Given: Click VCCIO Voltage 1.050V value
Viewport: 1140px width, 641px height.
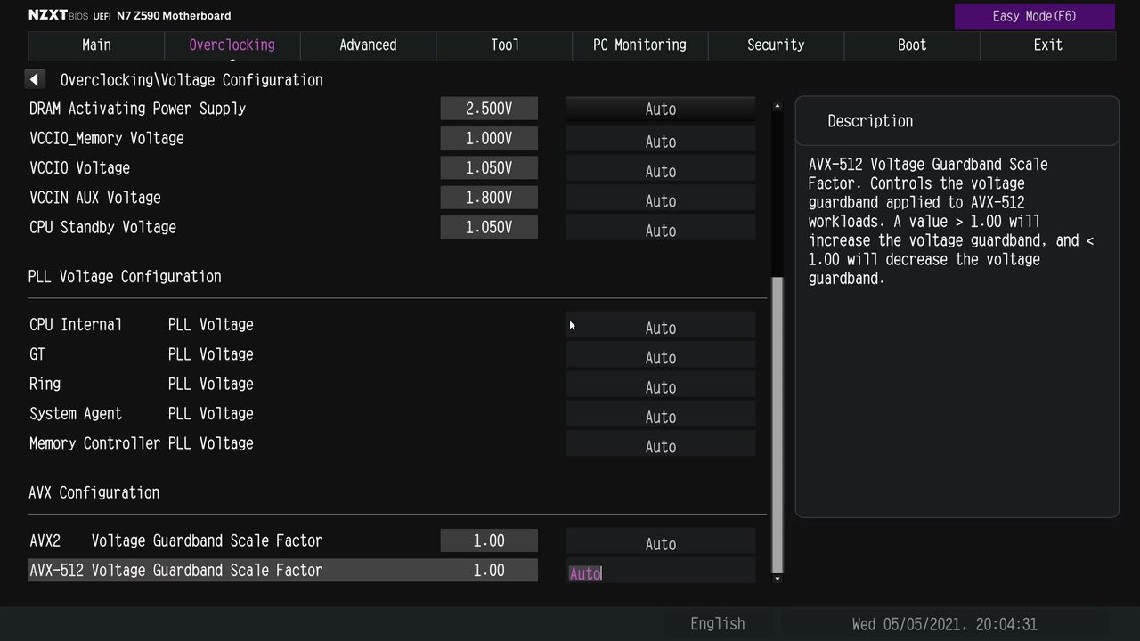Looking at the screenshot, I should pyautogui.click(x=489, y=168).
